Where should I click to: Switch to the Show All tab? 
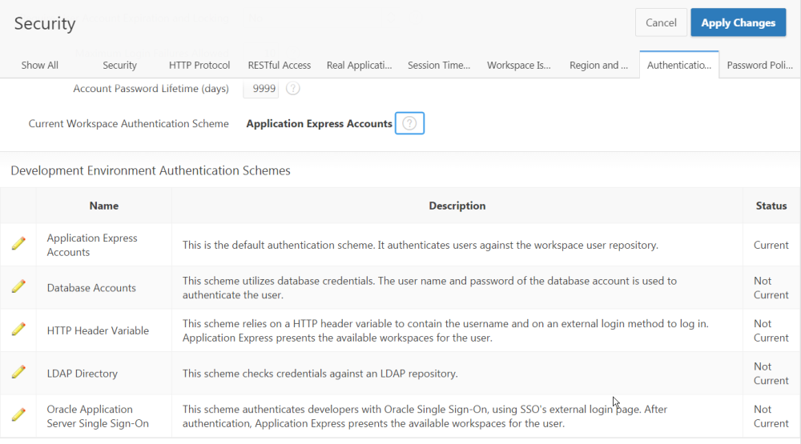(x=40, y=66)
